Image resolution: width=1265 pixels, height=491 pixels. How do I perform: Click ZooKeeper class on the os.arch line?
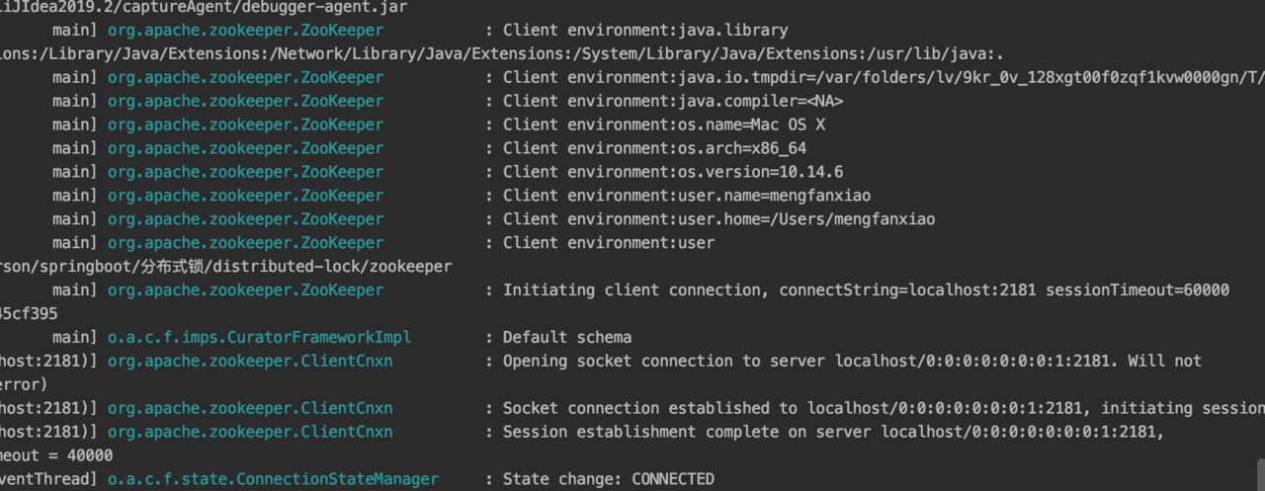point(245,148)
